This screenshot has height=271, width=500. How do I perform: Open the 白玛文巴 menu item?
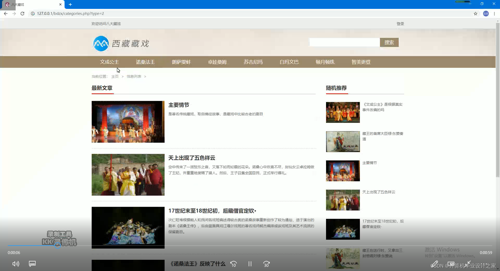(289, 62)
